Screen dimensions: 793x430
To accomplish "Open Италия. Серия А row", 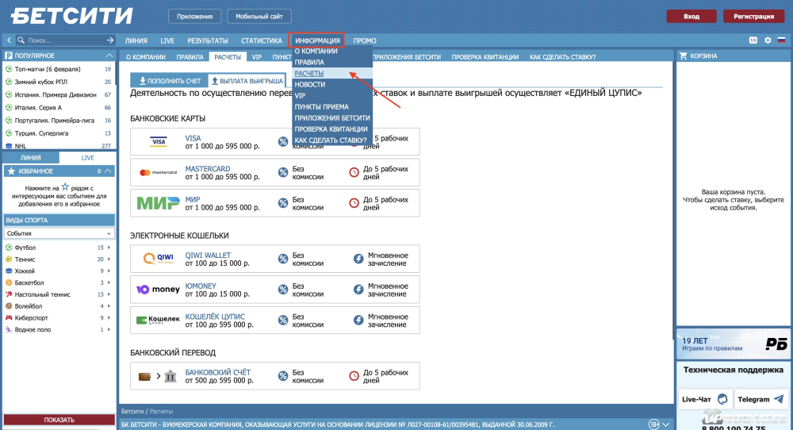I will [x=58, y=107].
